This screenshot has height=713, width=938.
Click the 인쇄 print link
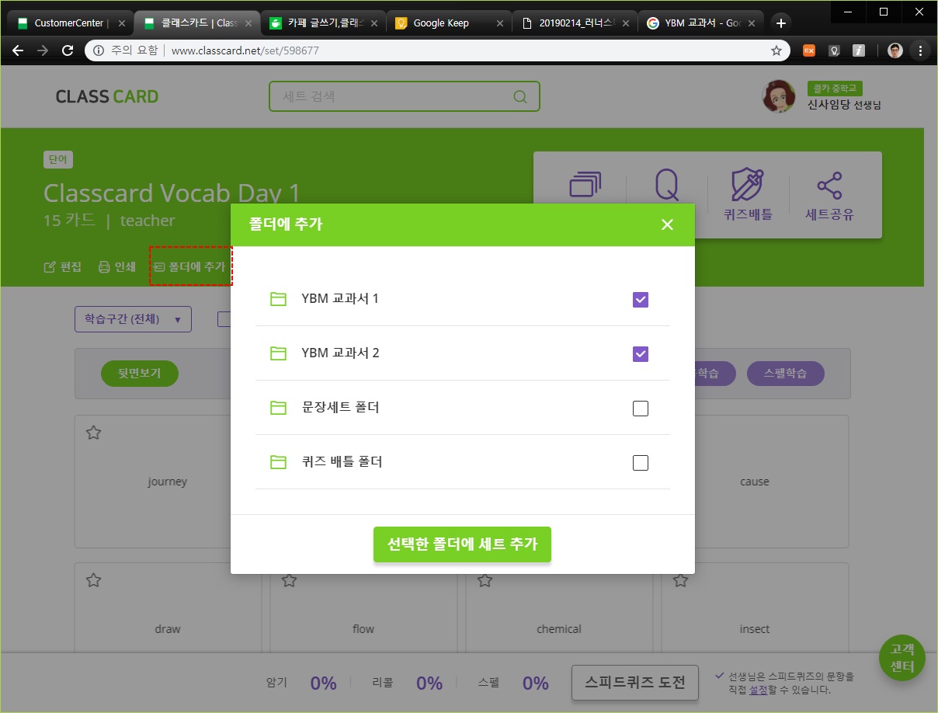117,267
